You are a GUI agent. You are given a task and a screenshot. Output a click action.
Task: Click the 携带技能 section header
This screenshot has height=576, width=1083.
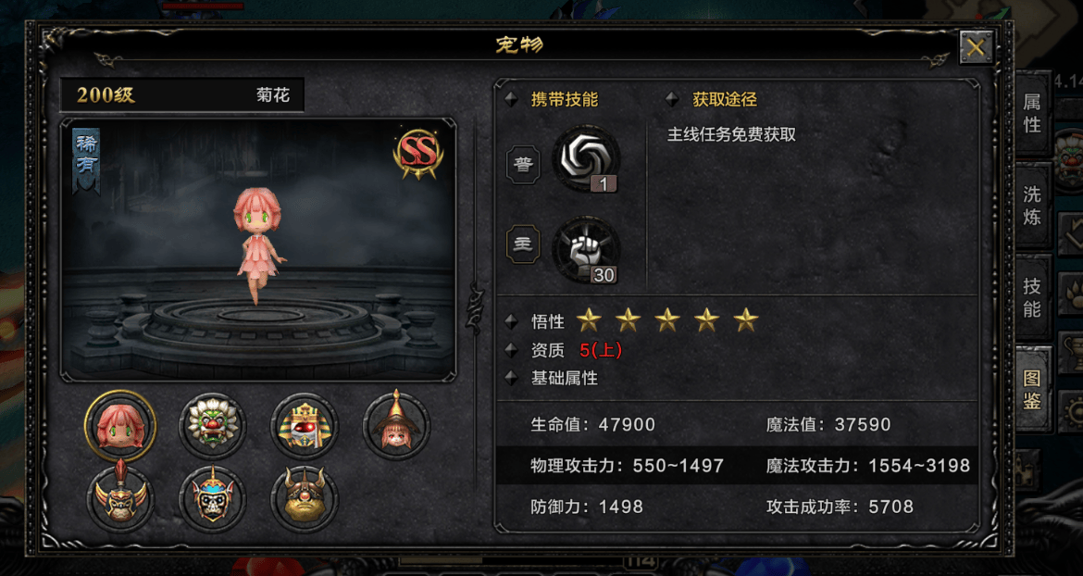pos(565,99)
